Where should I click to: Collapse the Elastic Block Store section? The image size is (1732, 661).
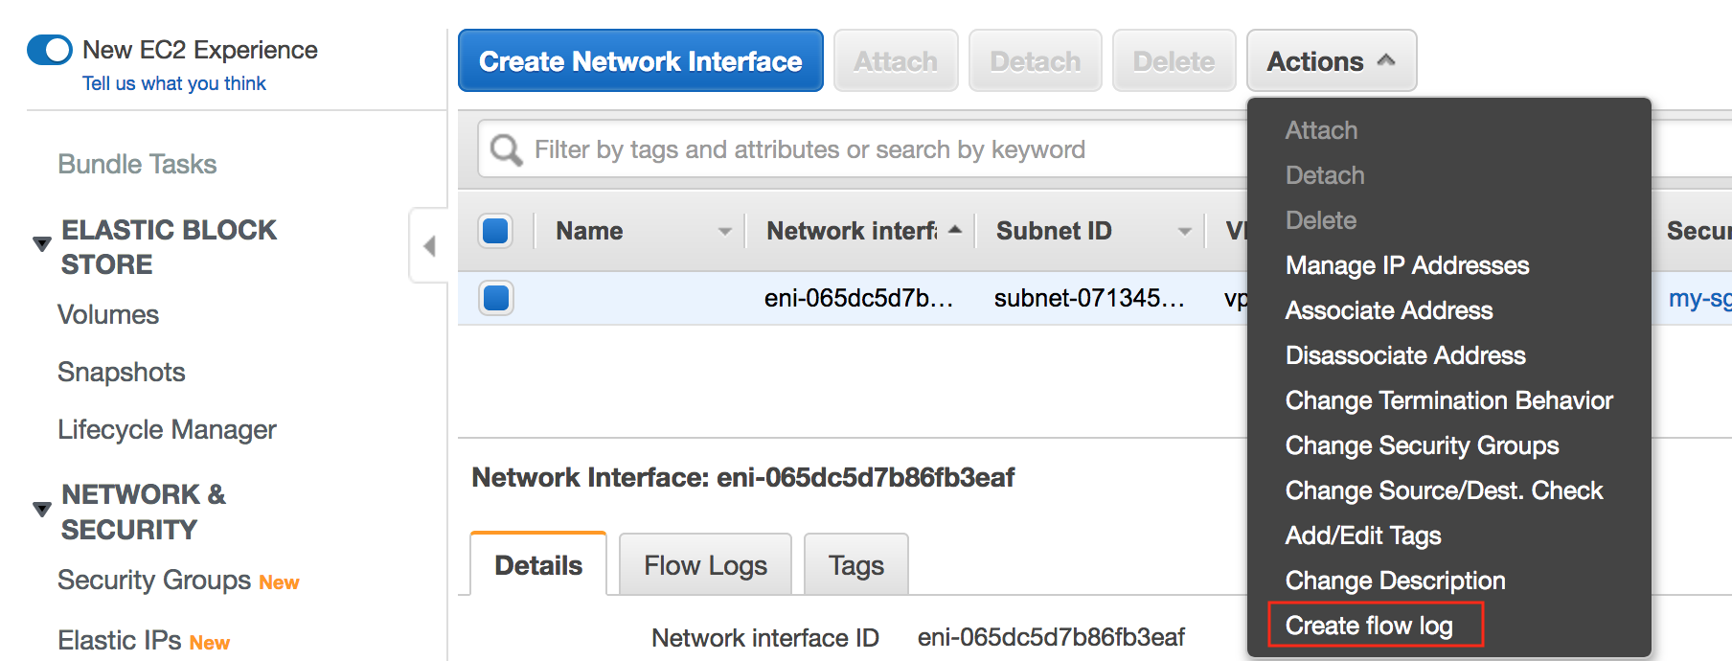[41, 244]
